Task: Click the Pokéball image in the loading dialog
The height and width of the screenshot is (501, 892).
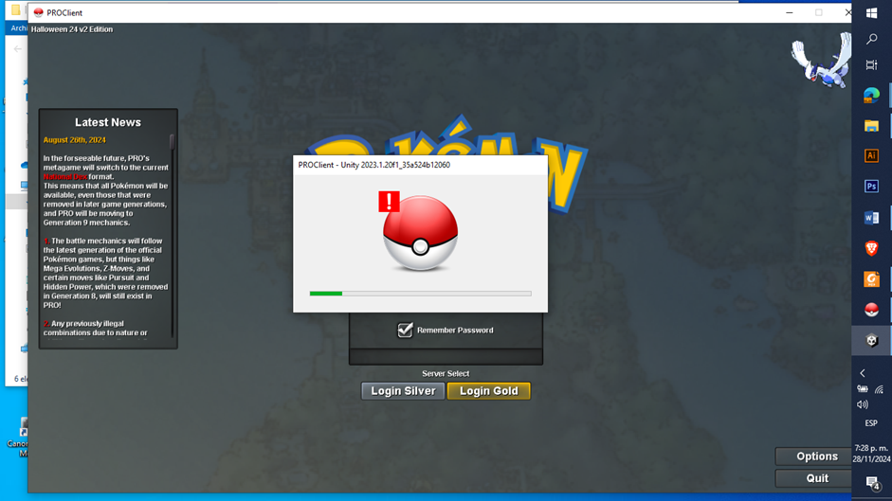Action: tap(420, 234)
